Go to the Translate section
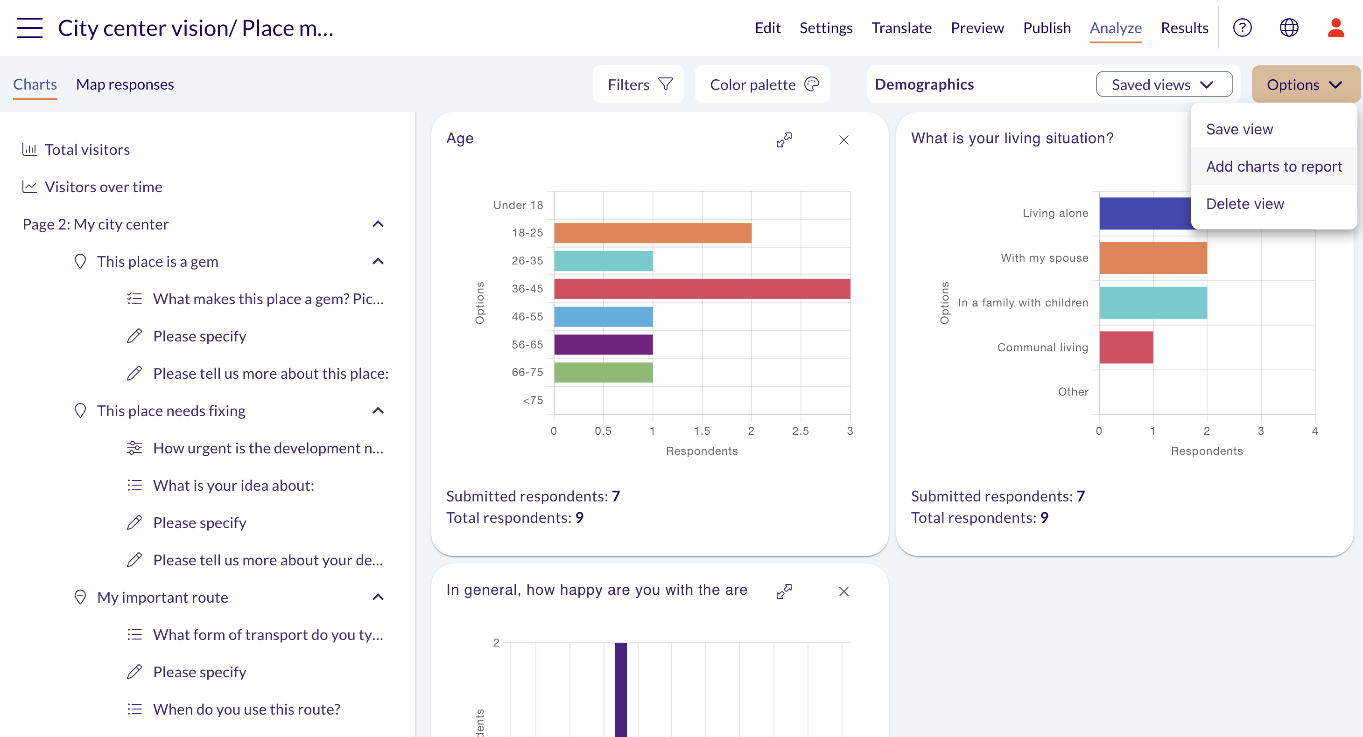The image size is (1363, 737). (x=901, y=28)
